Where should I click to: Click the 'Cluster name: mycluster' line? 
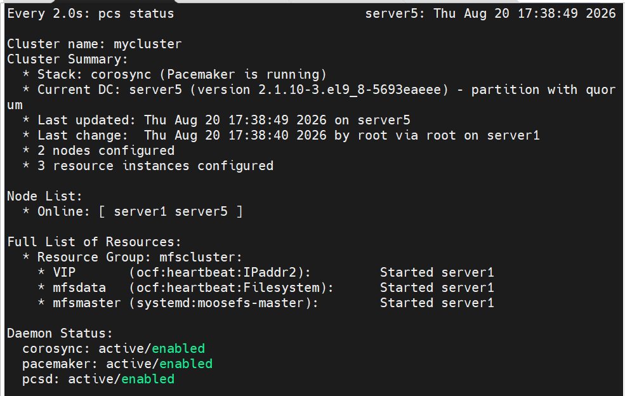click(x=95, y=44)
